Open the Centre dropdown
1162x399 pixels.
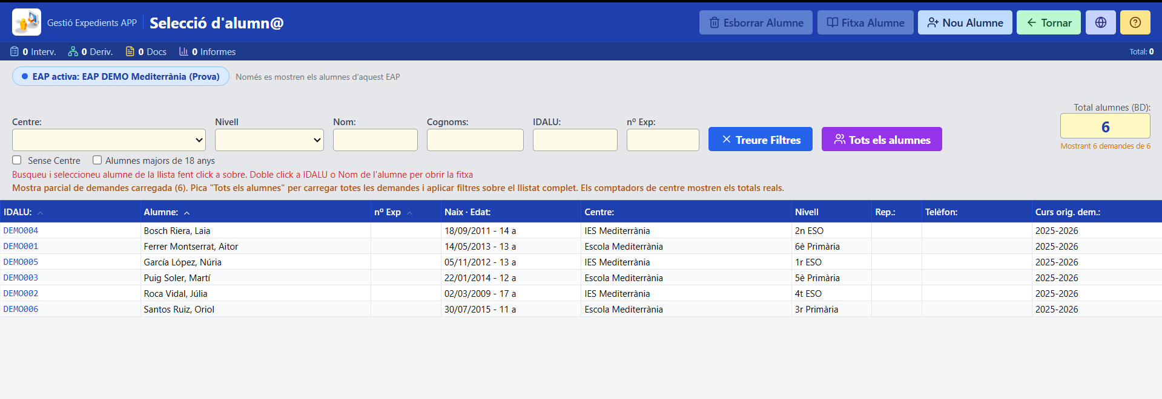[109, 140]
